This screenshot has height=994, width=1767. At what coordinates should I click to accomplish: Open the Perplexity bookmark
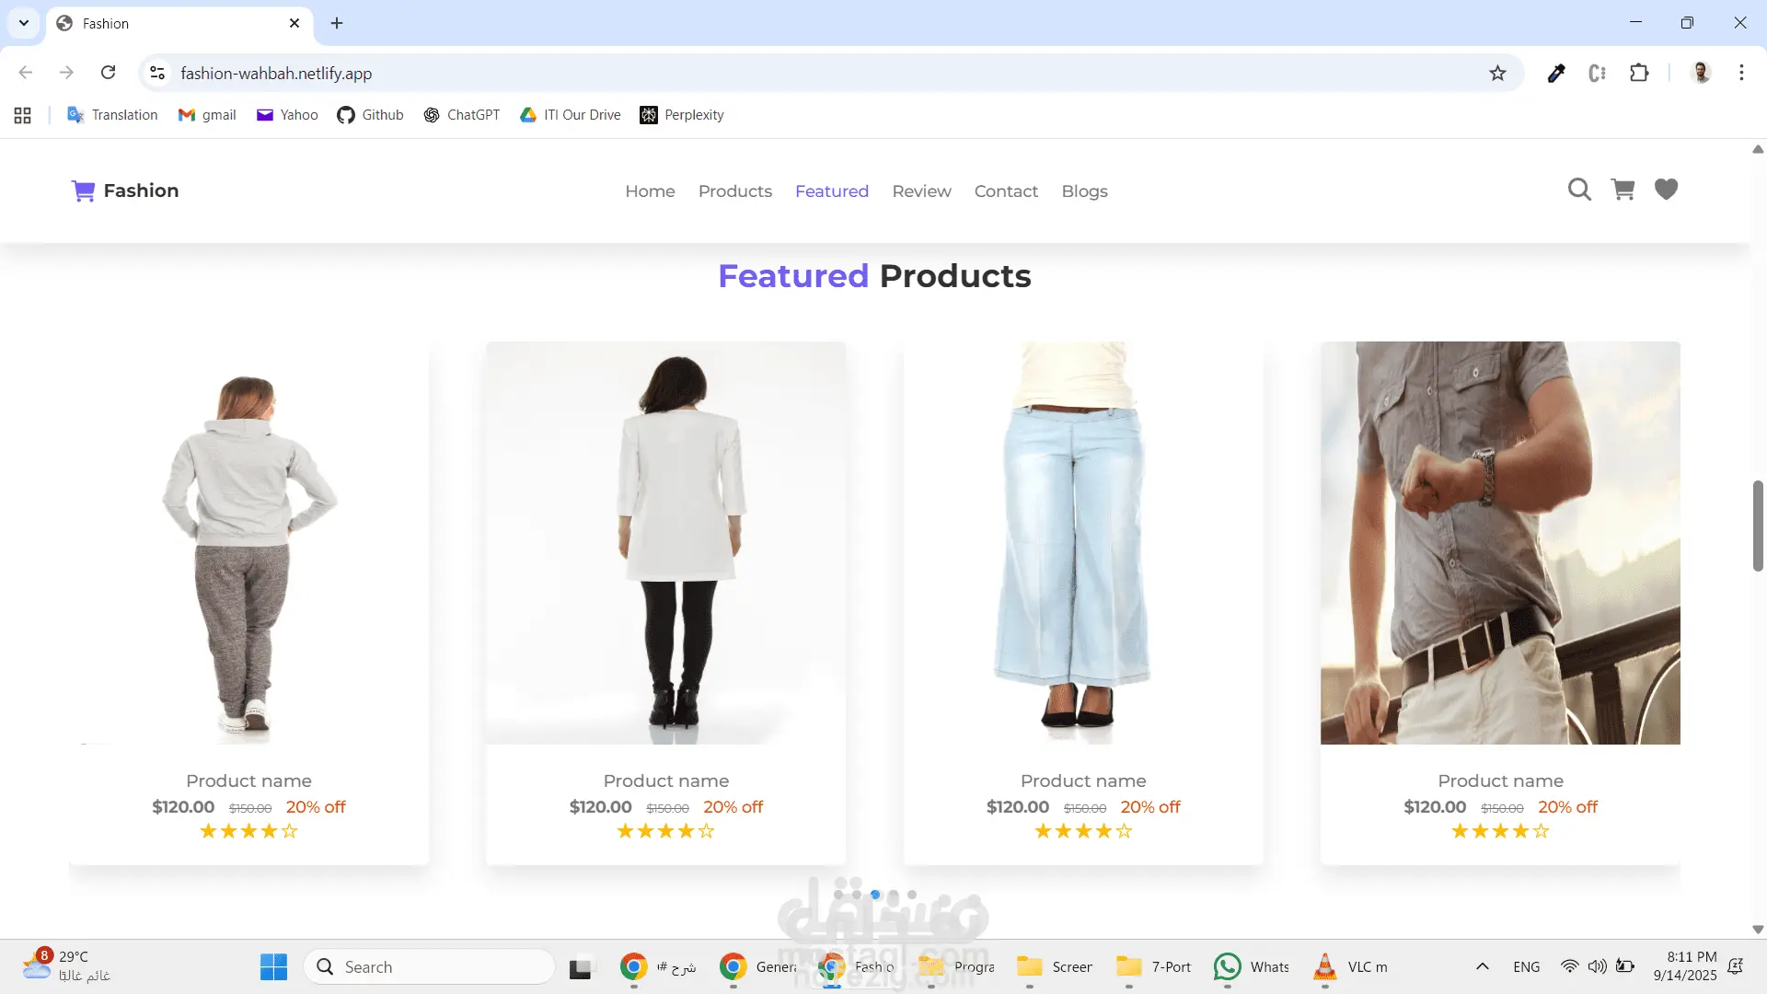[682, 115]
